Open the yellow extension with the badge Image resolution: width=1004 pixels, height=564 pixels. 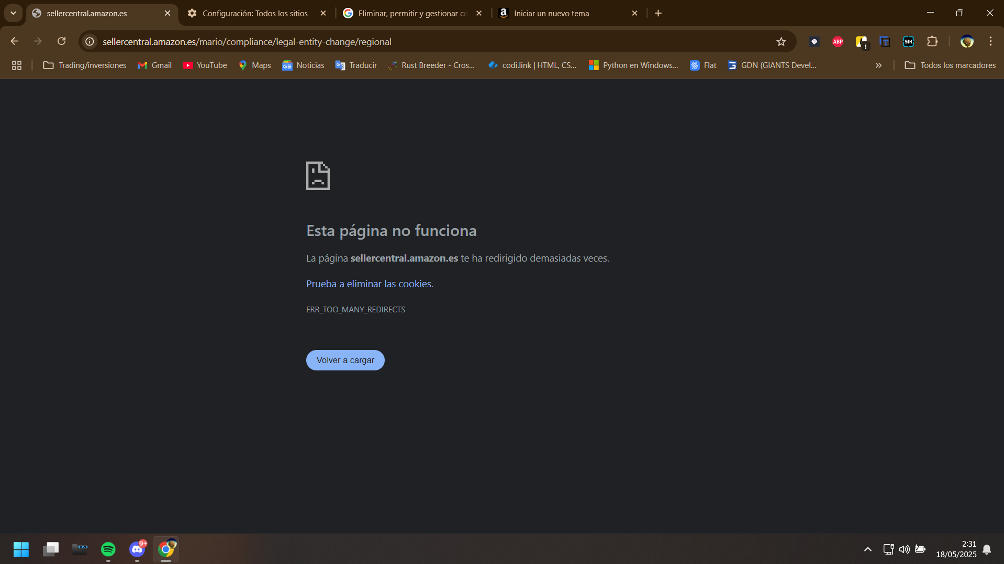(x=861, y=42)
